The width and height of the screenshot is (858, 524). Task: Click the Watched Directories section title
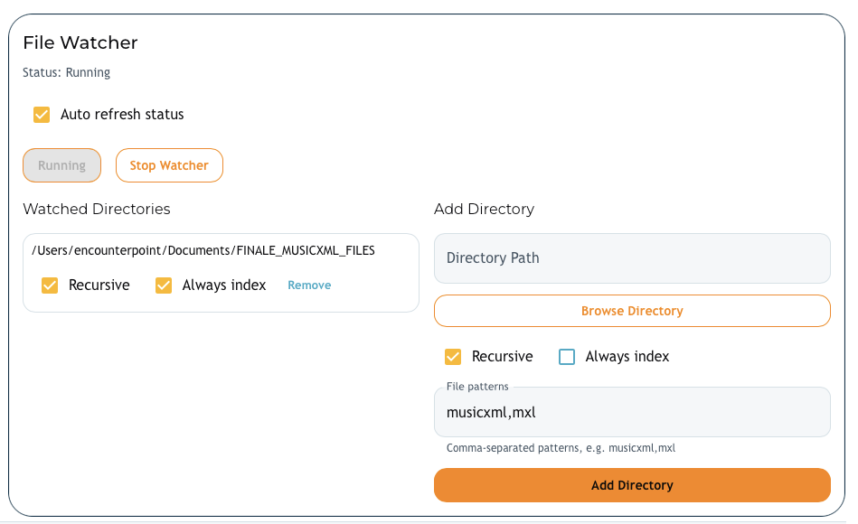point(97,209)
